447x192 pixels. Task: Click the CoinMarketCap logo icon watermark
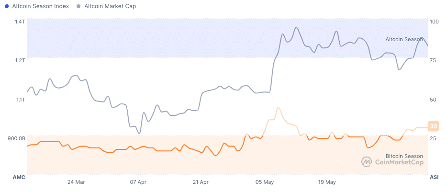(367, 162)
